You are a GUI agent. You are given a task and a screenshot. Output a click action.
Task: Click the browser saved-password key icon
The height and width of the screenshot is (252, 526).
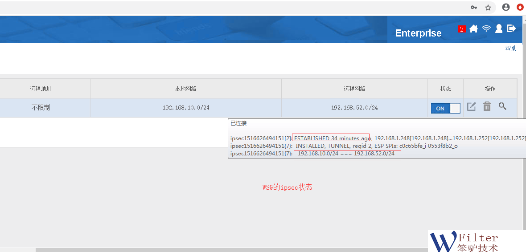[x=474, y=8]
